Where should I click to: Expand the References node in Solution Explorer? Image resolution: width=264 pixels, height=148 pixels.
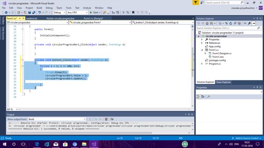[202, 43]
